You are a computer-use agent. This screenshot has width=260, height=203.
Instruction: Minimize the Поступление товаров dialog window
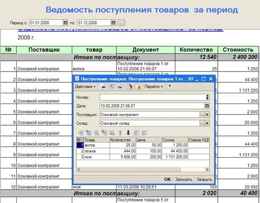pyautogui.click(x=197, y=79)
